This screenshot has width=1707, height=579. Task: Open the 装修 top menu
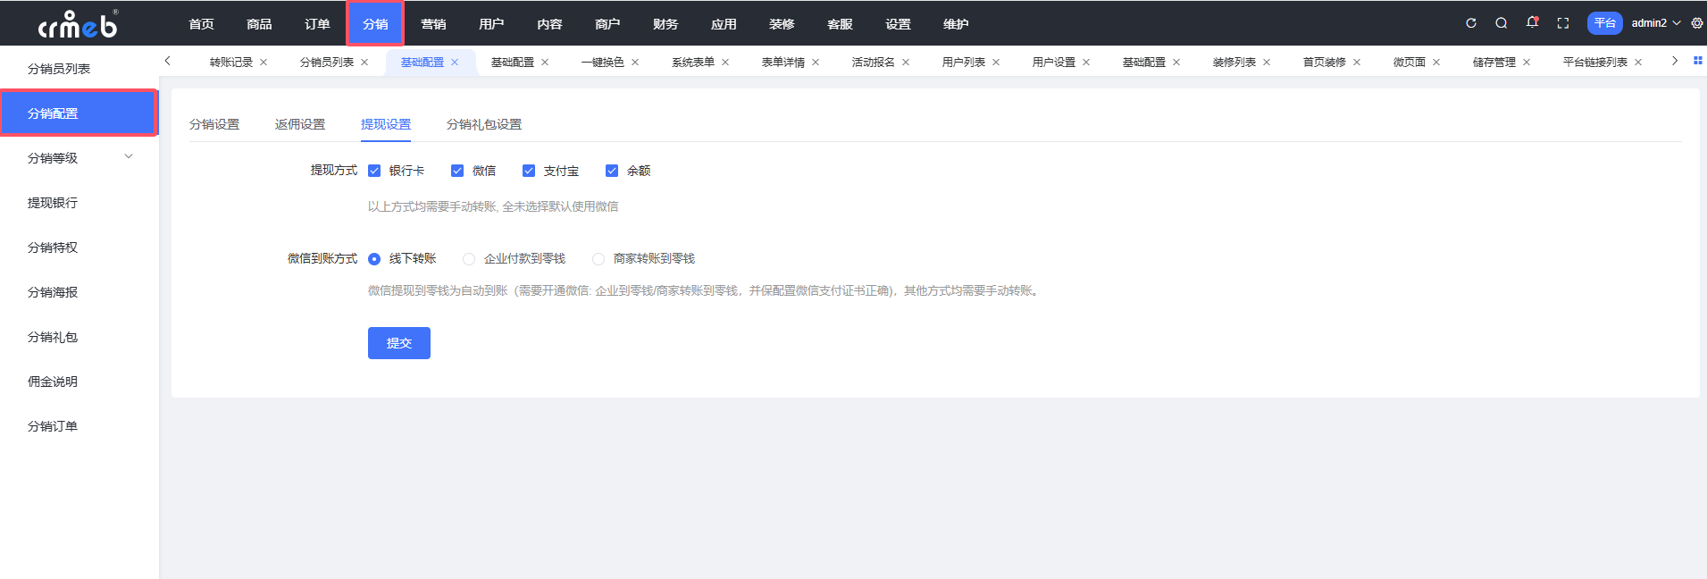pos(782,24)
